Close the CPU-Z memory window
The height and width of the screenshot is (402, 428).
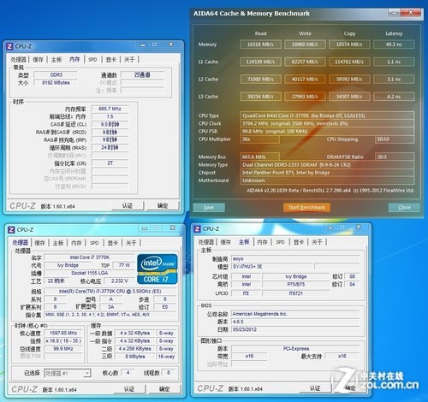pyautogui.click(x=170, y=44)
